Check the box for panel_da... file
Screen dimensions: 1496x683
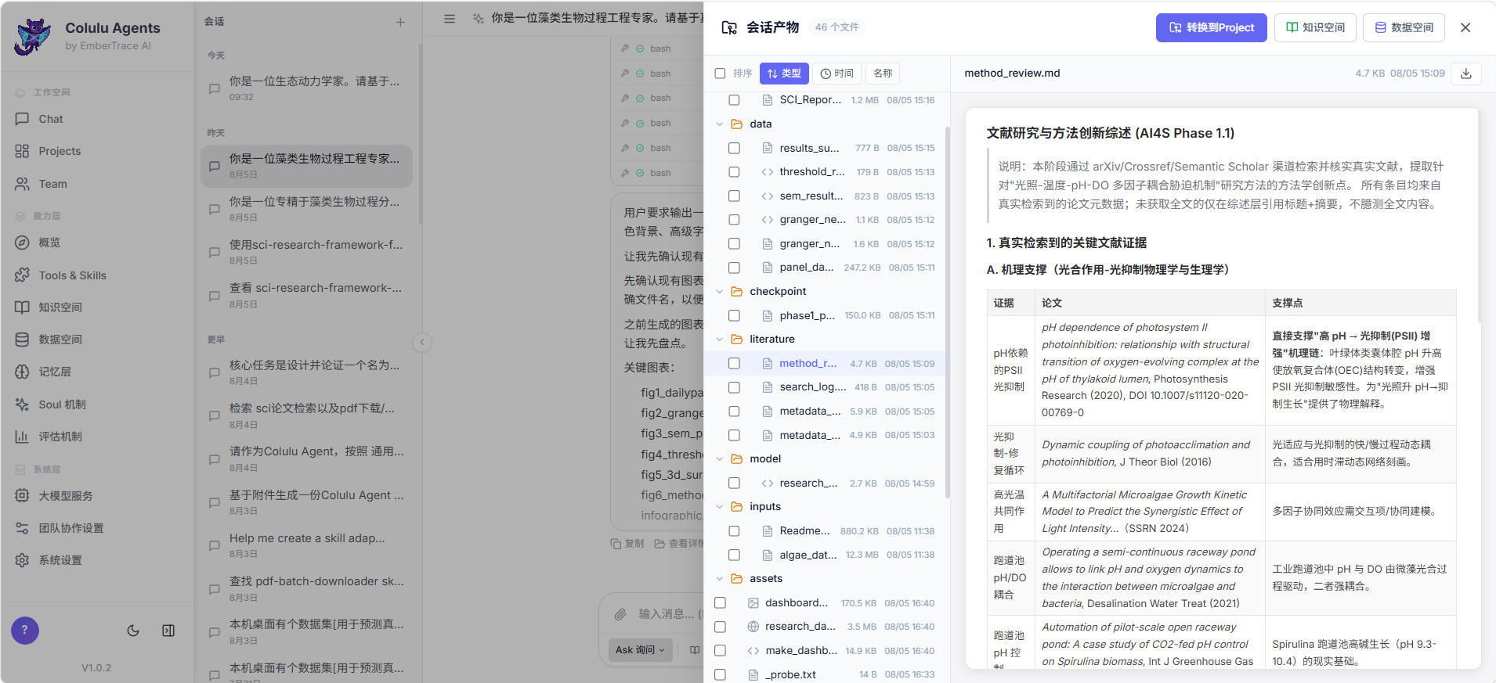734,268
